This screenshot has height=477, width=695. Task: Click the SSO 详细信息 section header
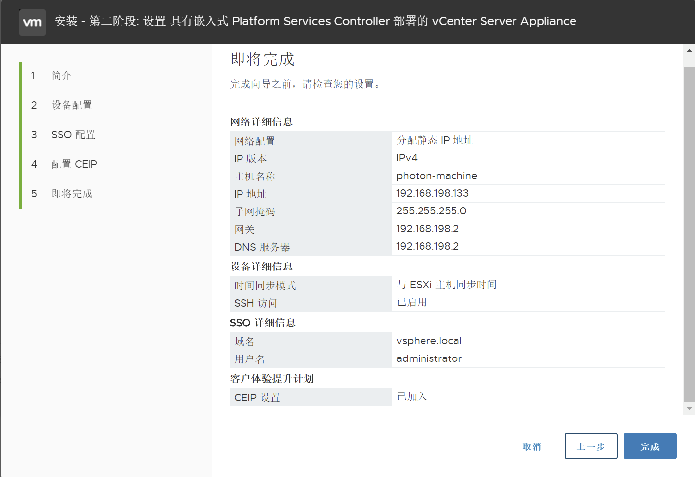(262, 323)
